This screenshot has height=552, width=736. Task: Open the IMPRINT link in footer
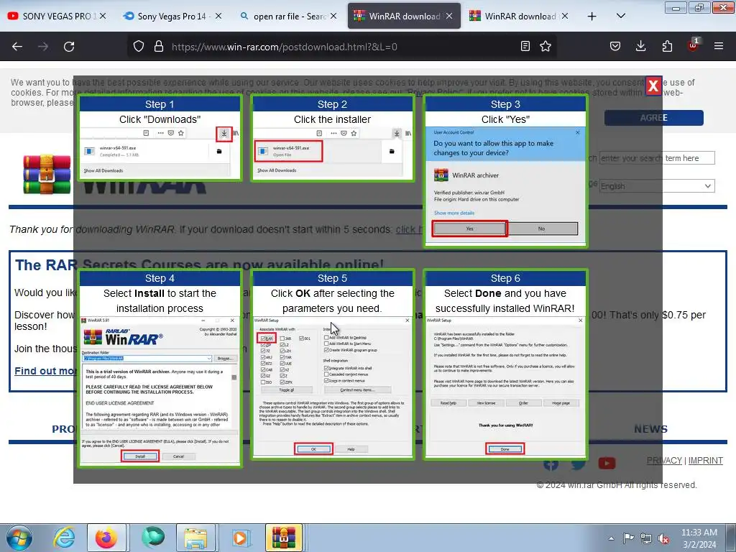click(x=706, y=461)
